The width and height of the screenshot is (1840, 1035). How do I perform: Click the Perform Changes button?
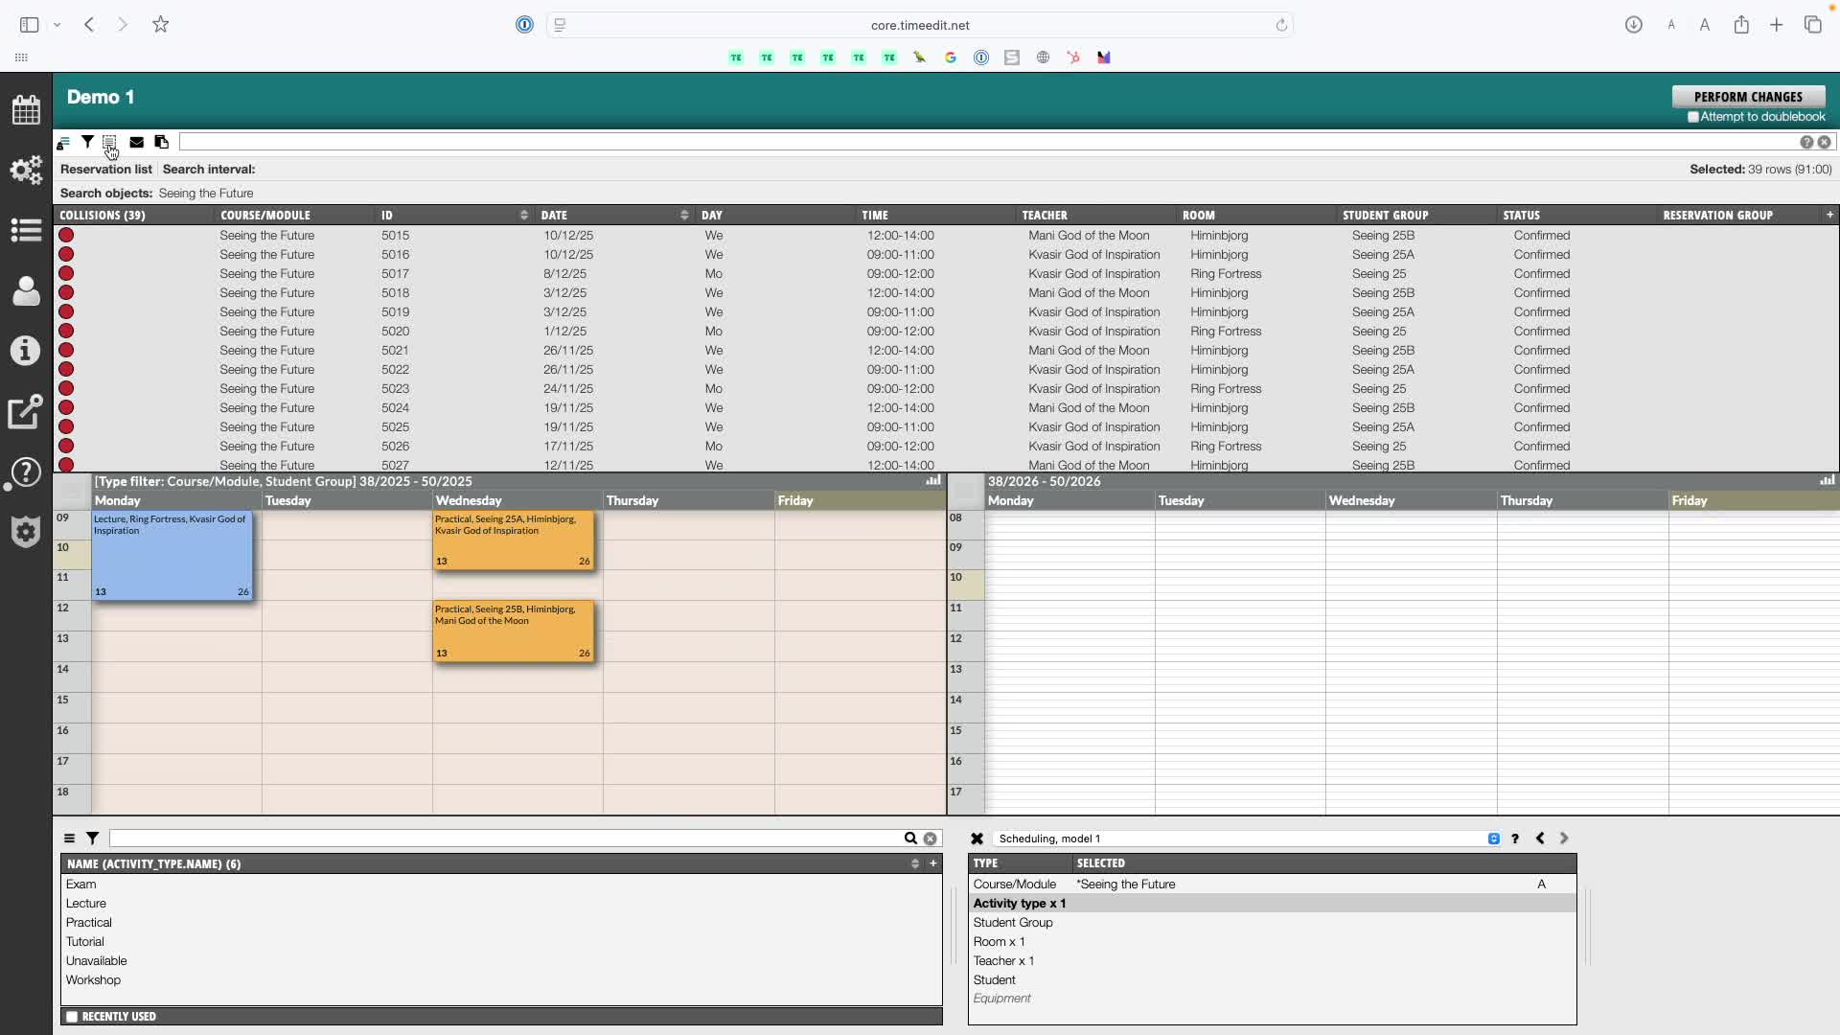[x=1747, y=97]
